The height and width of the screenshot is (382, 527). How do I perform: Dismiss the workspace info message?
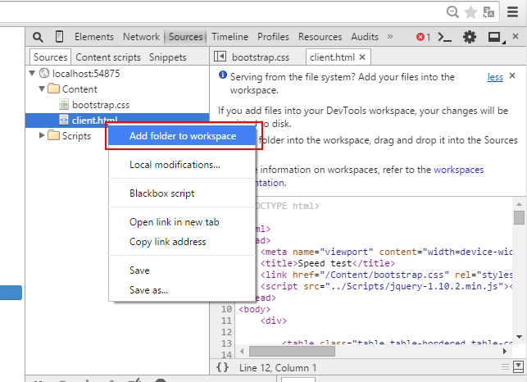click(x=512, y=75)
